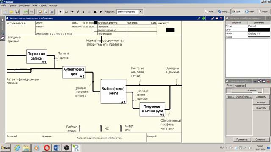Click the Применить button

click(242, 140)
